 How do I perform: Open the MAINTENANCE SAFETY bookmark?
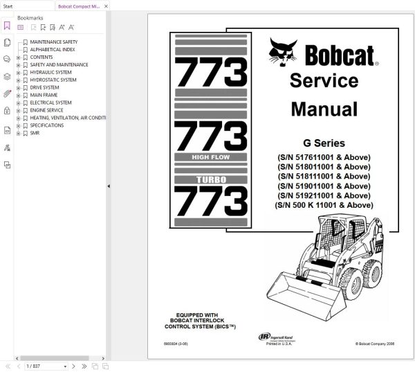(54, 42)
